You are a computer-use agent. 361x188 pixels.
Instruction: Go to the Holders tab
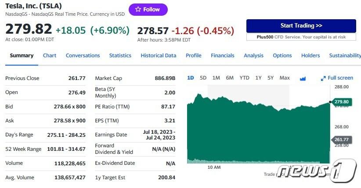tap(310, 56)
